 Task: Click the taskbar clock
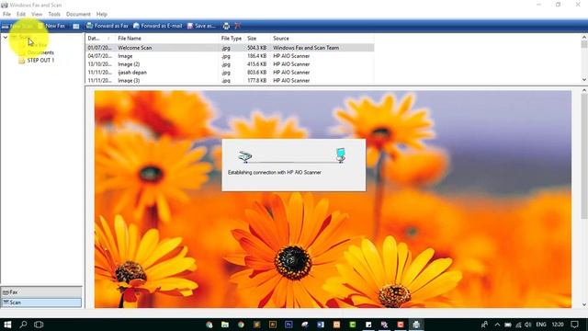[x=558, y=325]
